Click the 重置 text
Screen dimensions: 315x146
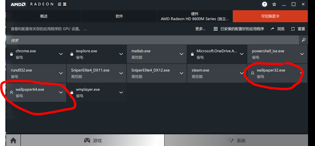pyautogui.click(x=301, y=29)
